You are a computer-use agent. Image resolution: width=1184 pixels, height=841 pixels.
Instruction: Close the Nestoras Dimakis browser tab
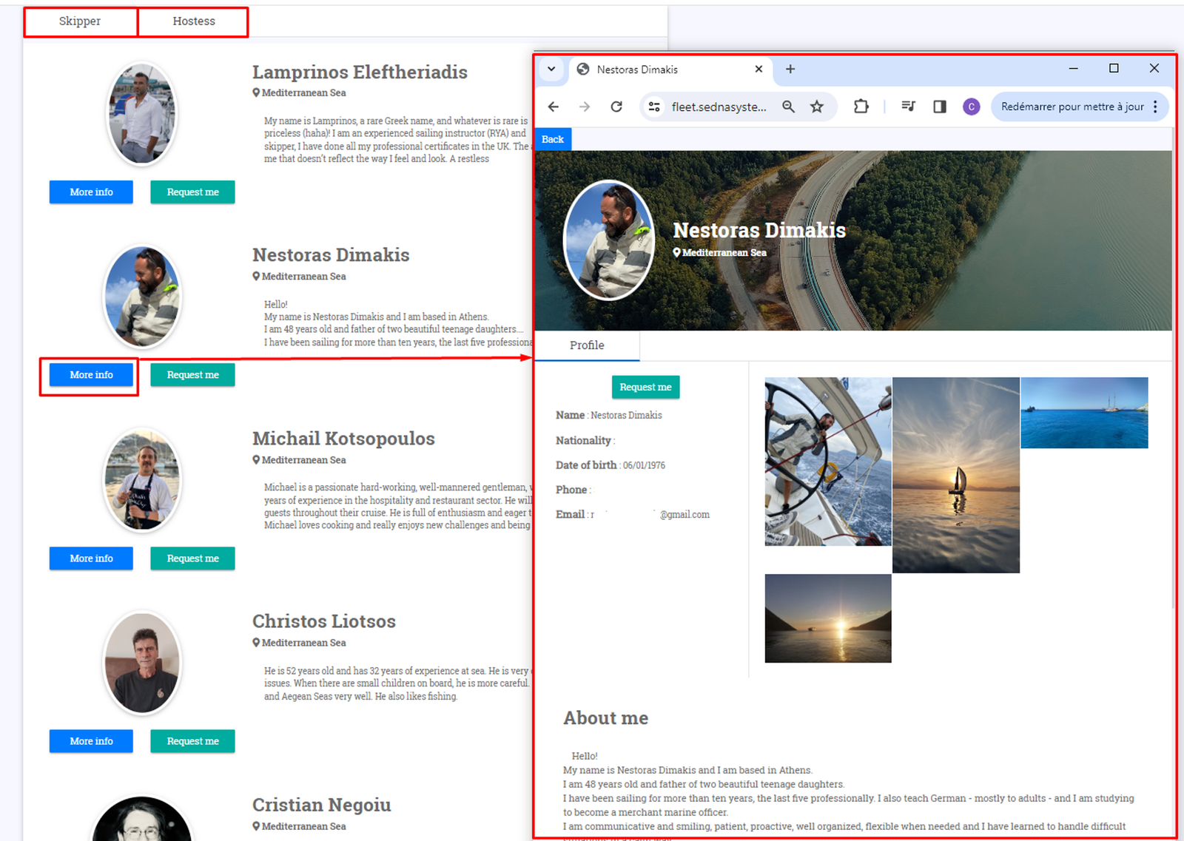[758, 69]
